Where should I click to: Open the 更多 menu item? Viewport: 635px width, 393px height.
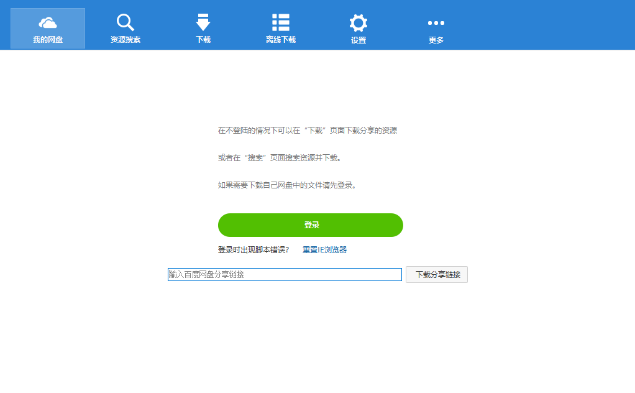point(436,28)
